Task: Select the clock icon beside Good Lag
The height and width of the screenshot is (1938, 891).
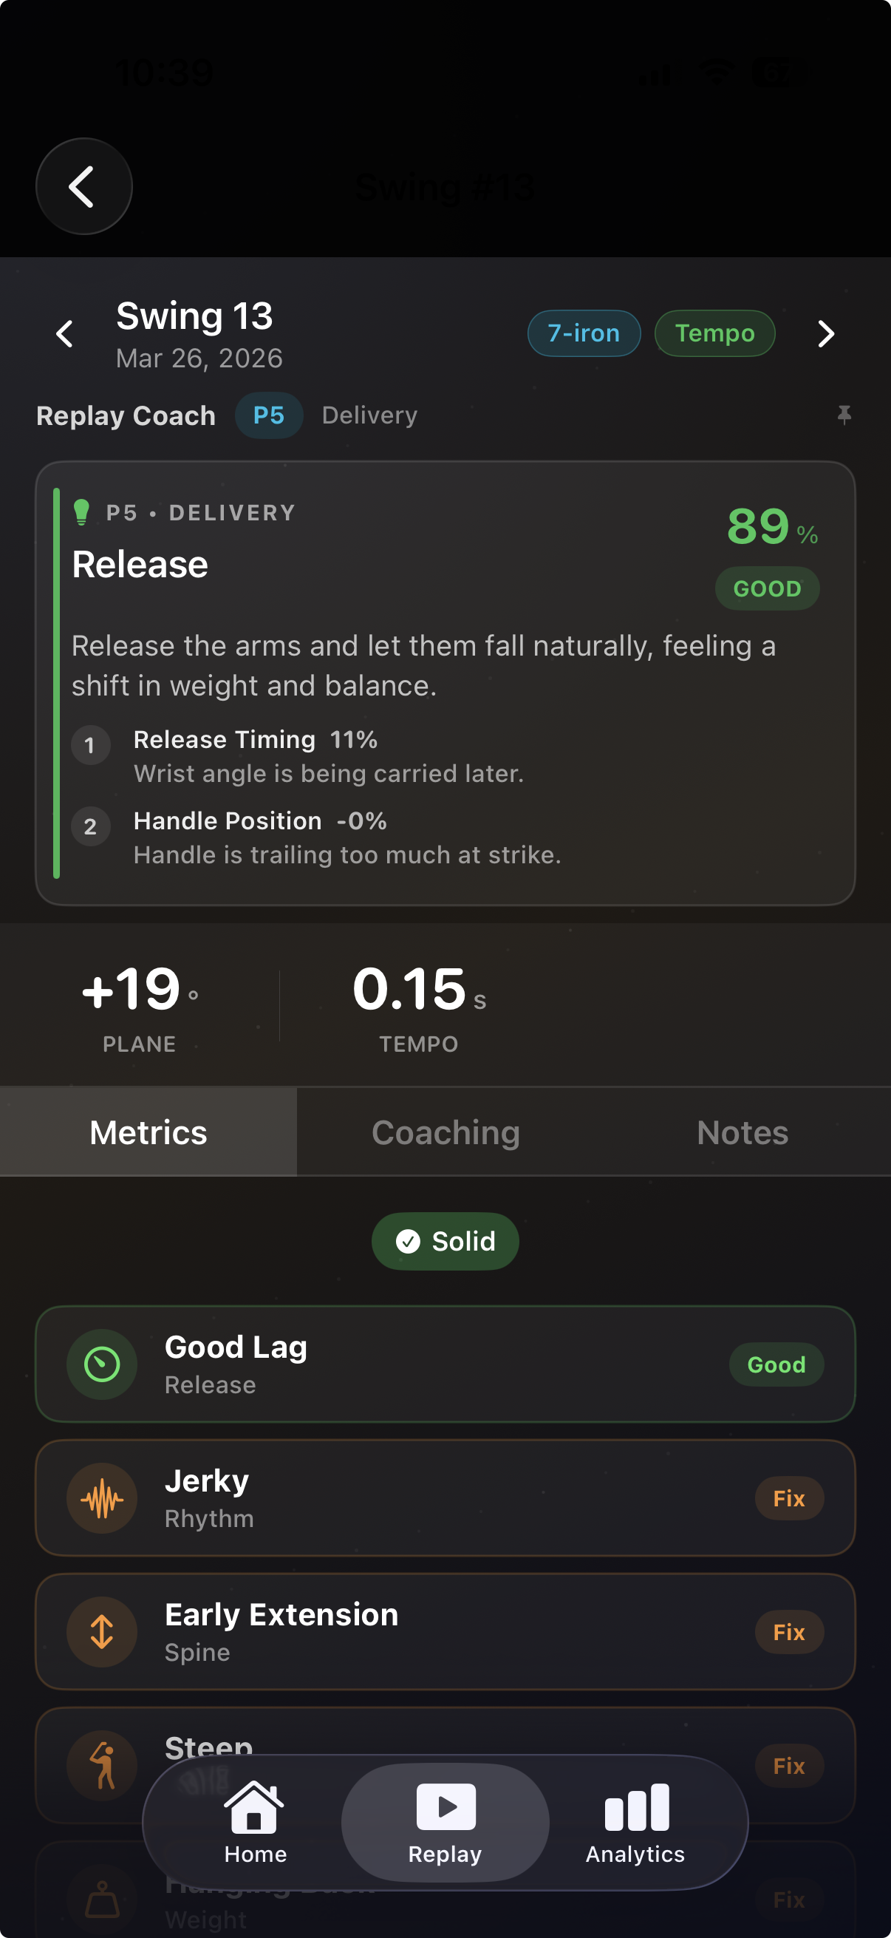Action: click(101, 1364)
